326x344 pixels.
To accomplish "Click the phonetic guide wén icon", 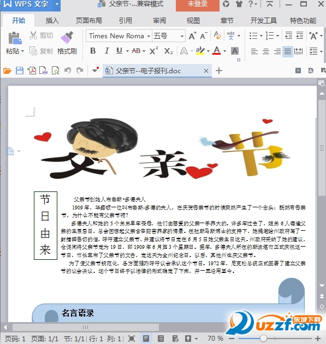I will [x=230, y=36].
